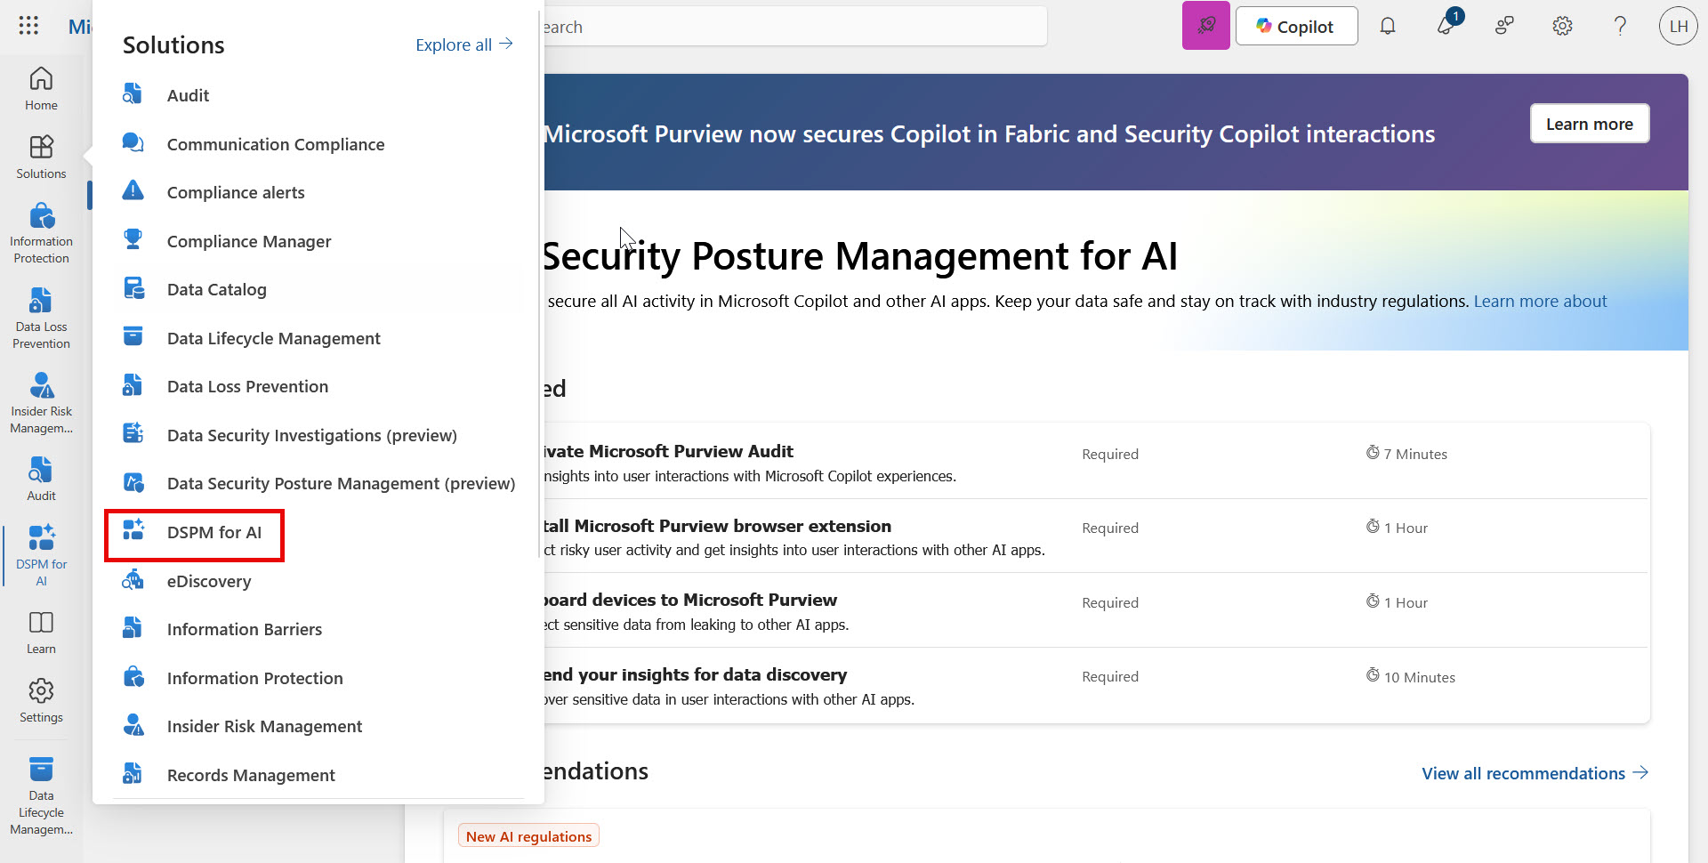Open the header settings gear
Screen dimensions: 1708x863
[1562, 26]
